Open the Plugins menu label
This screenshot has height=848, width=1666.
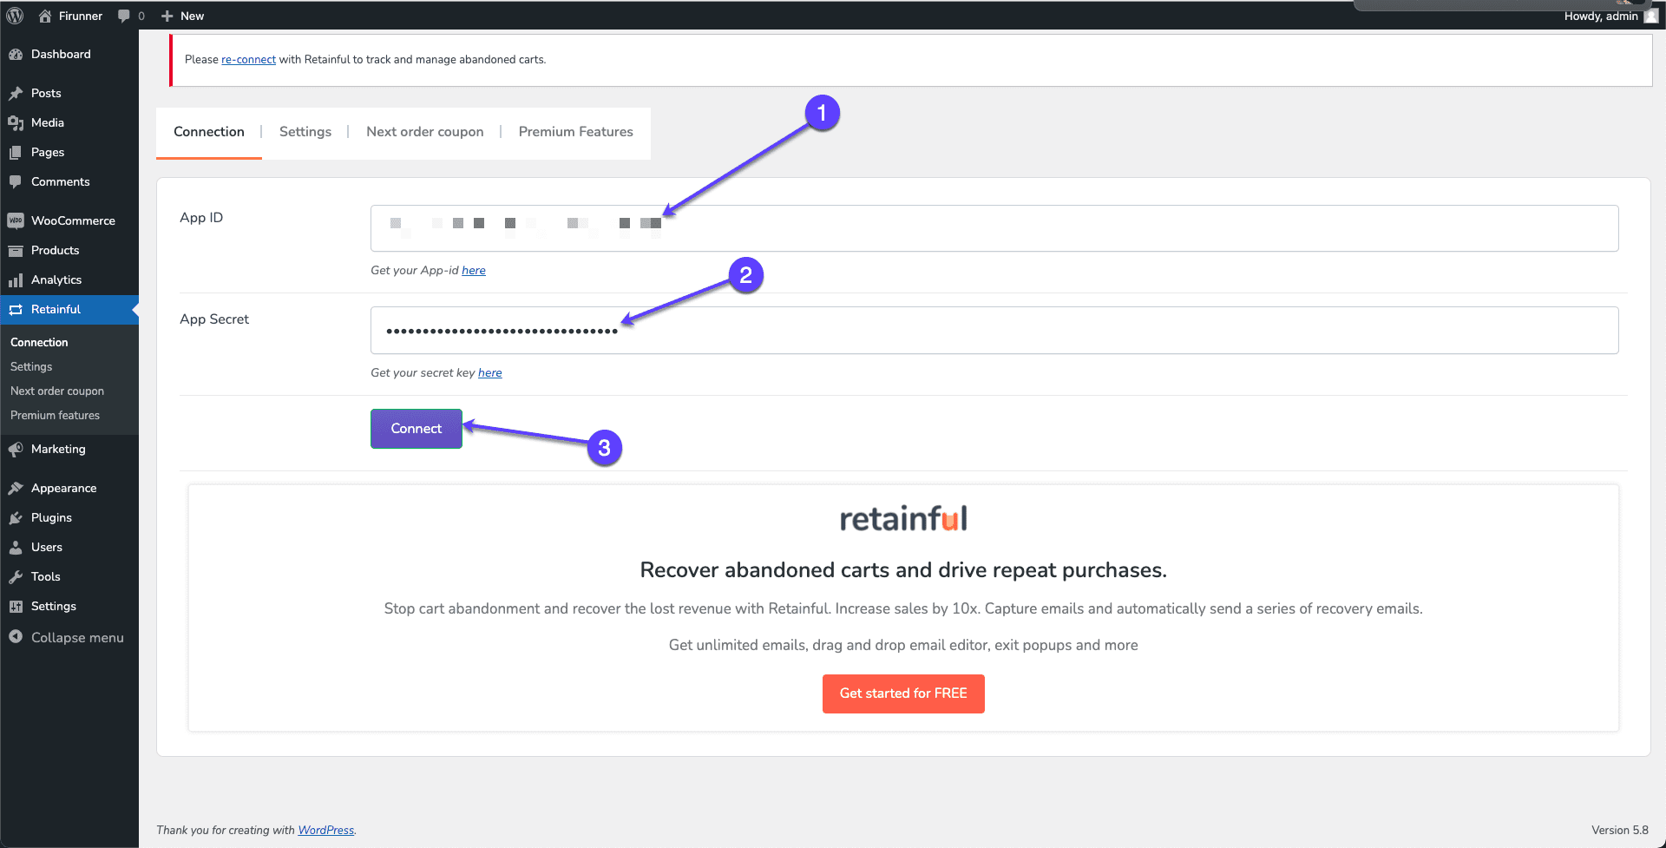[x=51, y=517]
